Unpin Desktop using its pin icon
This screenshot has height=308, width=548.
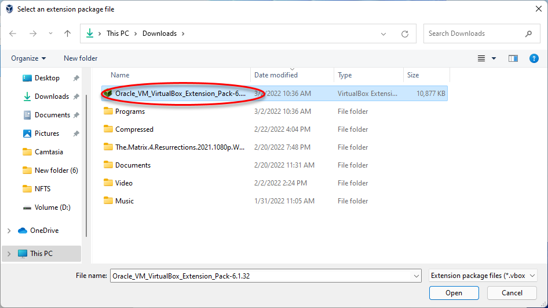point(76,78)
